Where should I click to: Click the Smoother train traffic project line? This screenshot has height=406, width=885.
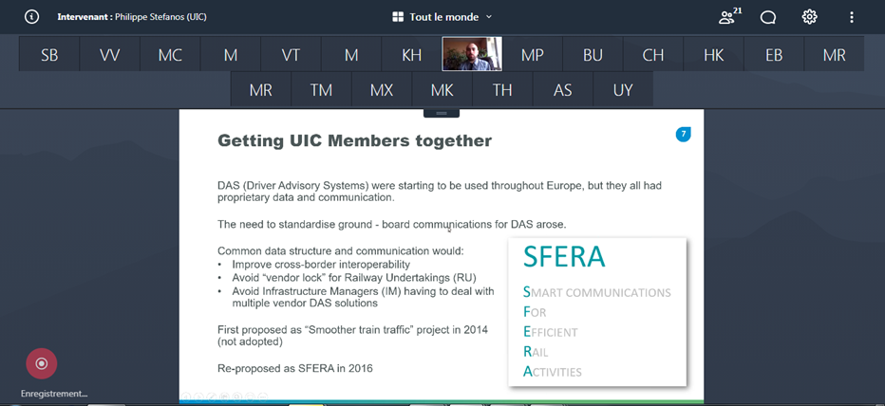[x=352, y=335]
